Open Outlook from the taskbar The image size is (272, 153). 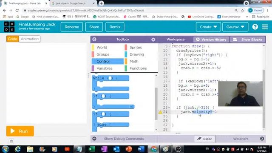coord(116,149)
